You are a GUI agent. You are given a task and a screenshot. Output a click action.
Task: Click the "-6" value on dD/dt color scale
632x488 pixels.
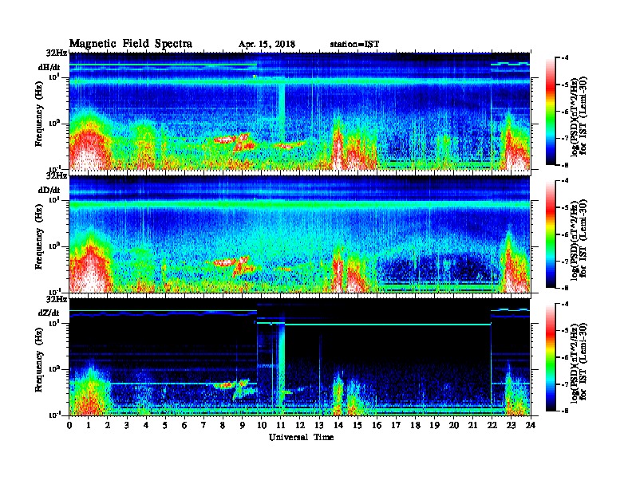(564, 234)
